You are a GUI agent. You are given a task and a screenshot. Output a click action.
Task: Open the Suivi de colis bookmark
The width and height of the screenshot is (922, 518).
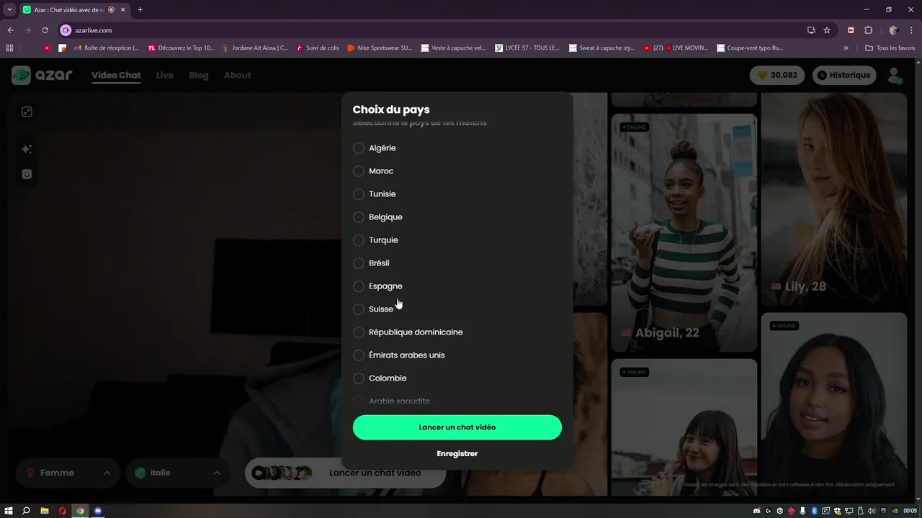[x=317, y=48]
